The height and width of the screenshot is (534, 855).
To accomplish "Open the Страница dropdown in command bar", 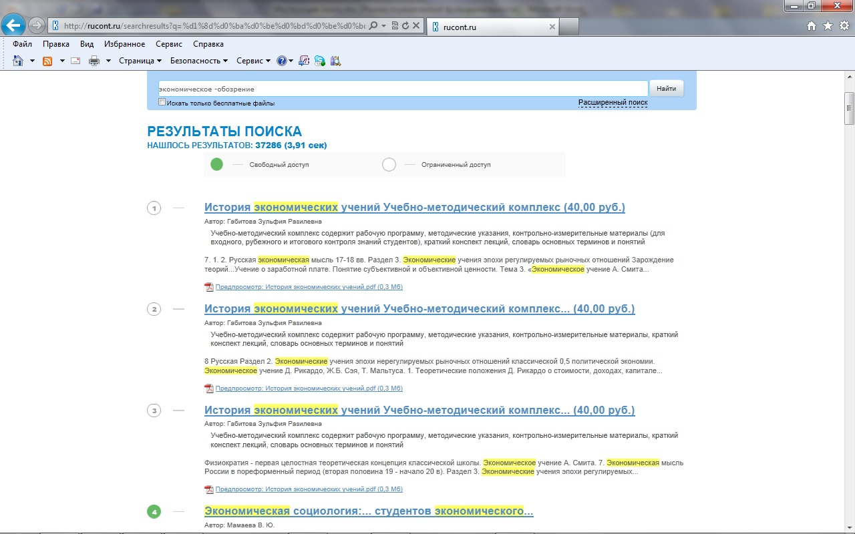I will [140, 61].
